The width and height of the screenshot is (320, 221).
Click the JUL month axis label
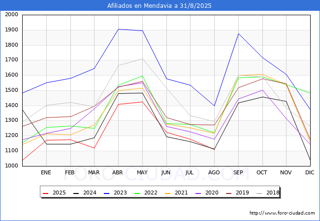click(190, 172)
